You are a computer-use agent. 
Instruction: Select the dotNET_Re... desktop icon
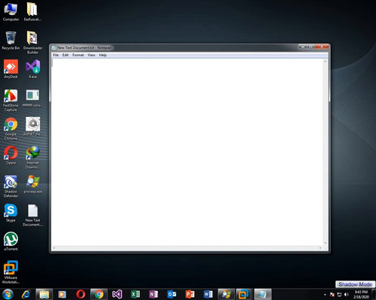[32, 127]
